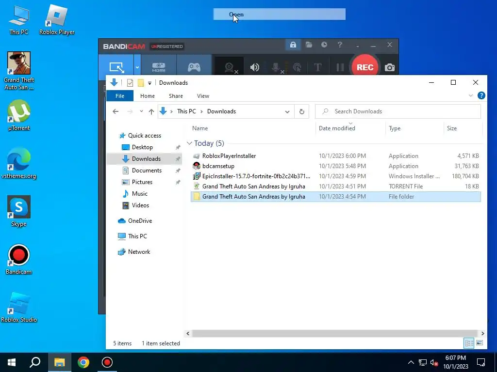The height and width of the screenshot is (372, 497).
Task: Open Videos in navigation pane
Action: (140, 205)
